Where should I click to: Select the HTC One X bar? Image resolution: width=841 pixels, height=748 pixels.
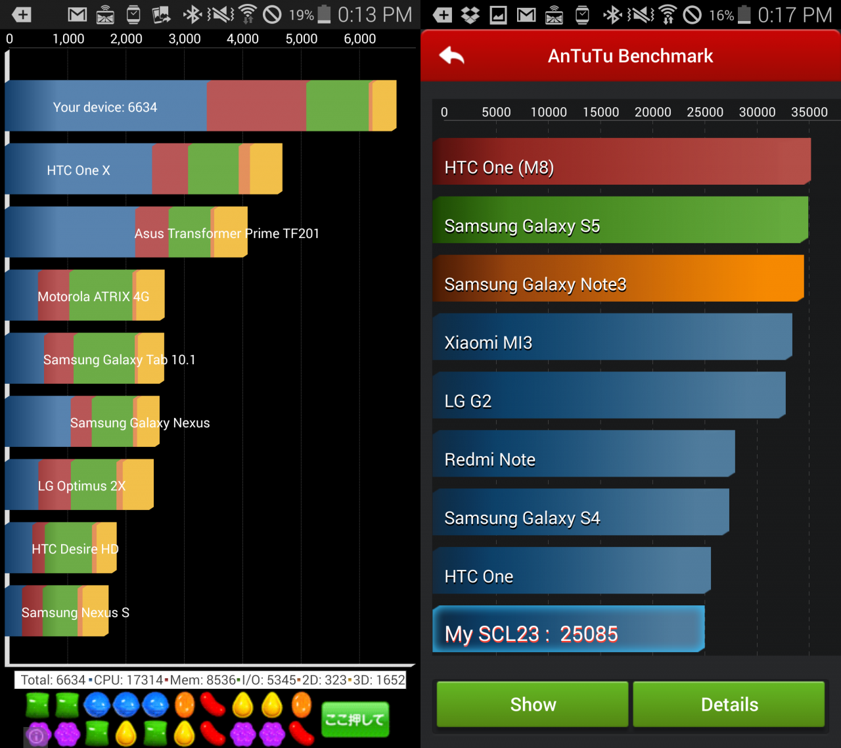coord(144,169)
